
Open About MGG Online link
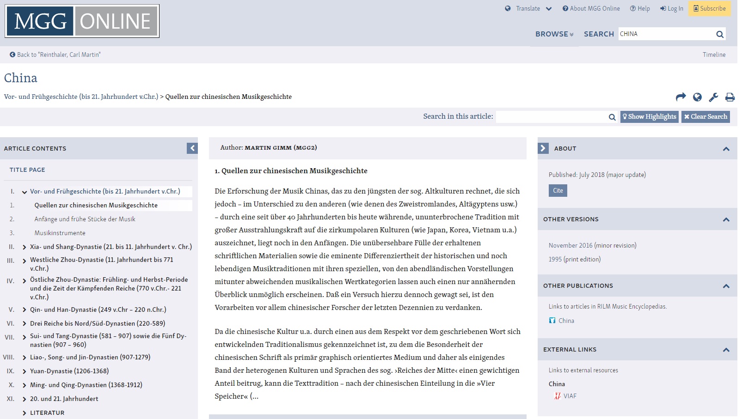point(591,8)
